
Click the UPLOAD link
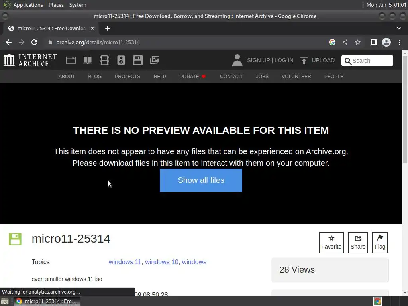pyautogui.click(x=323, y=60)
